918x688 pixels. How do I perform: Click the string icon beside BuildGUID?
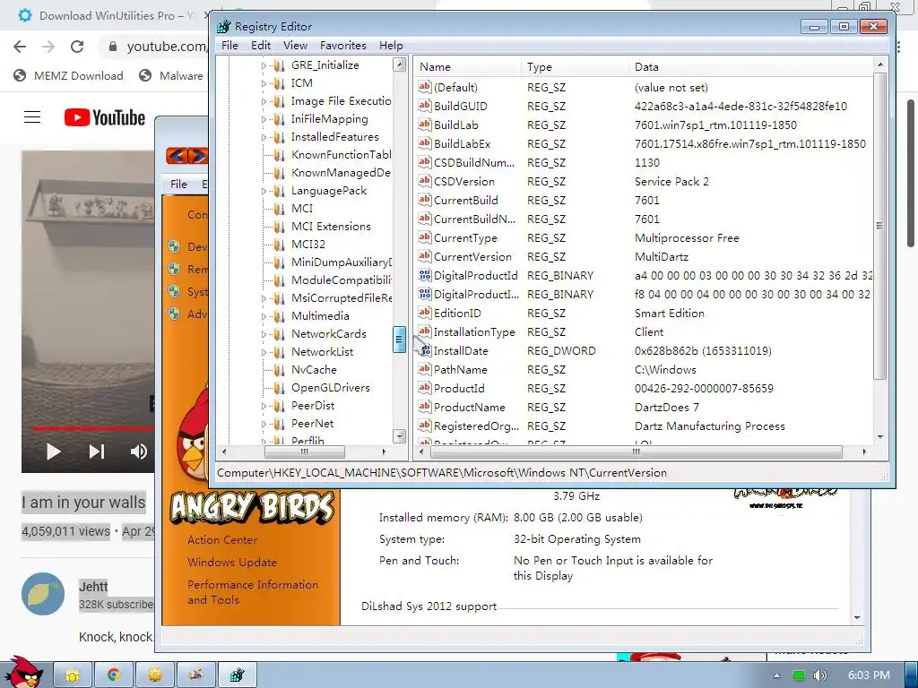click(424, 106)
